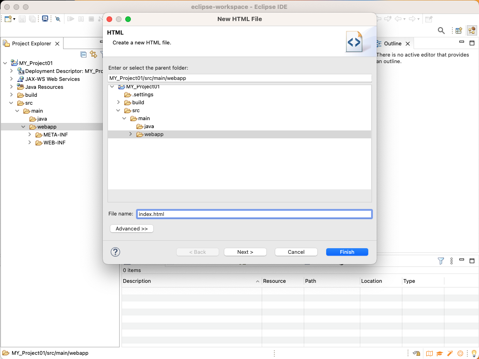The image size is (479, 359).
Task: Click the Advanced >> button
Action: pos(132,229)
